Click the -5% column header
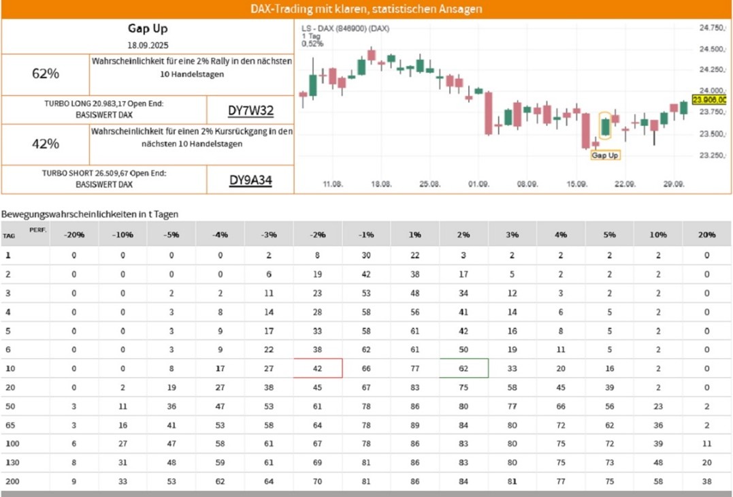The height and width of the screenshot is (497, 733). [x=172, y=234]
